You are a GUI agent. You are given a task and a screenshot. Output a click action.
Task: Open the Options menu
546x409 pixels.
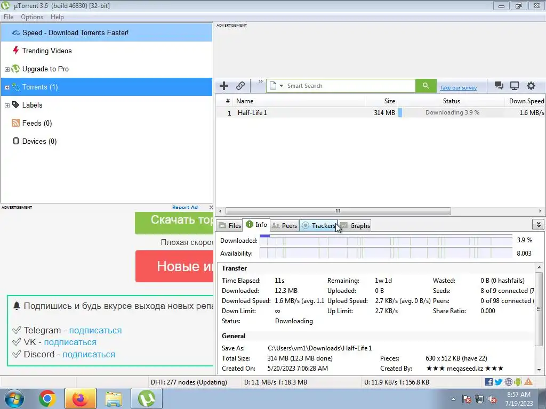(32, 17)
